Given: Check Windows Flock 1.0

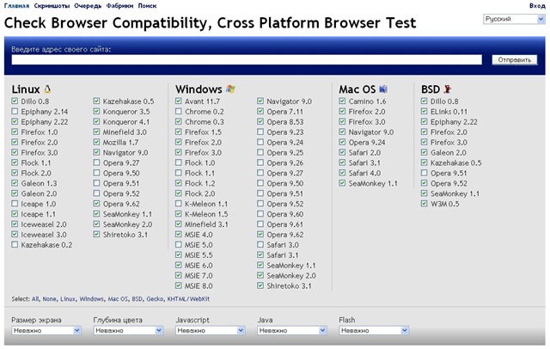Looking at the screenshot, I should [179, 162].
